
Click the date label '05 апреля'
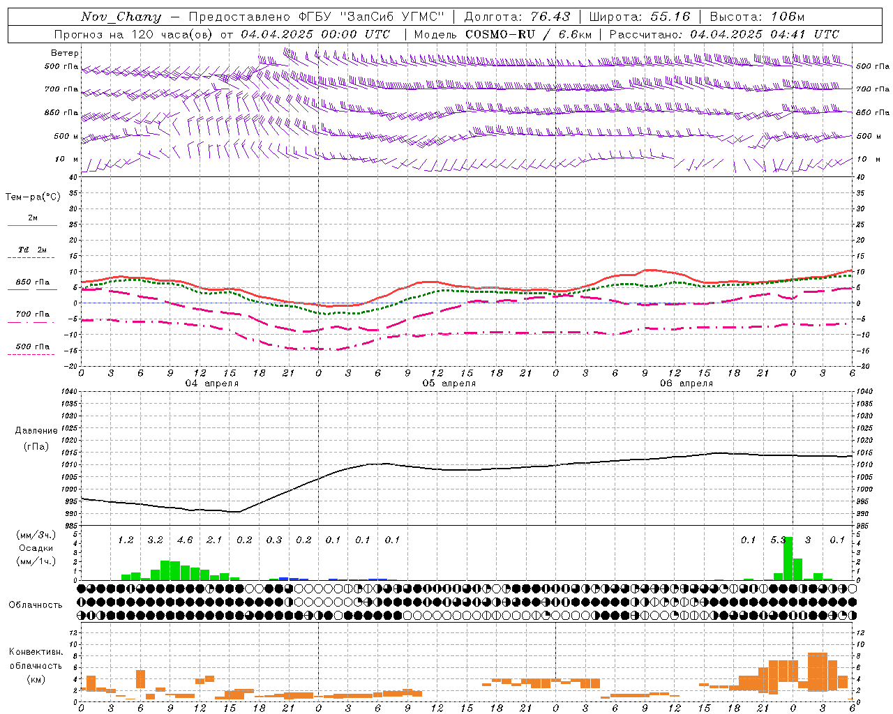click(x=449, y=383)
